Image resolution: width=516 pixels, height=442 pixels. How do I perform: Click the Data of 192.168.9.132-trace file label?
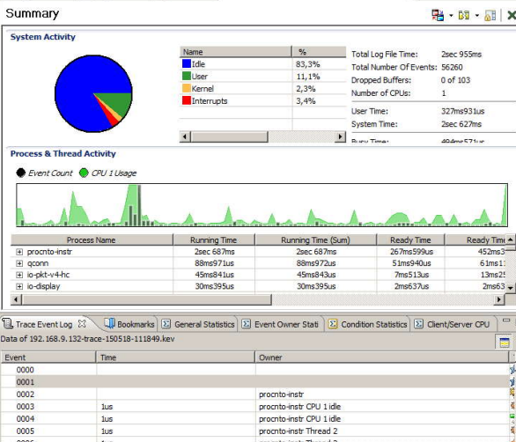87,339
